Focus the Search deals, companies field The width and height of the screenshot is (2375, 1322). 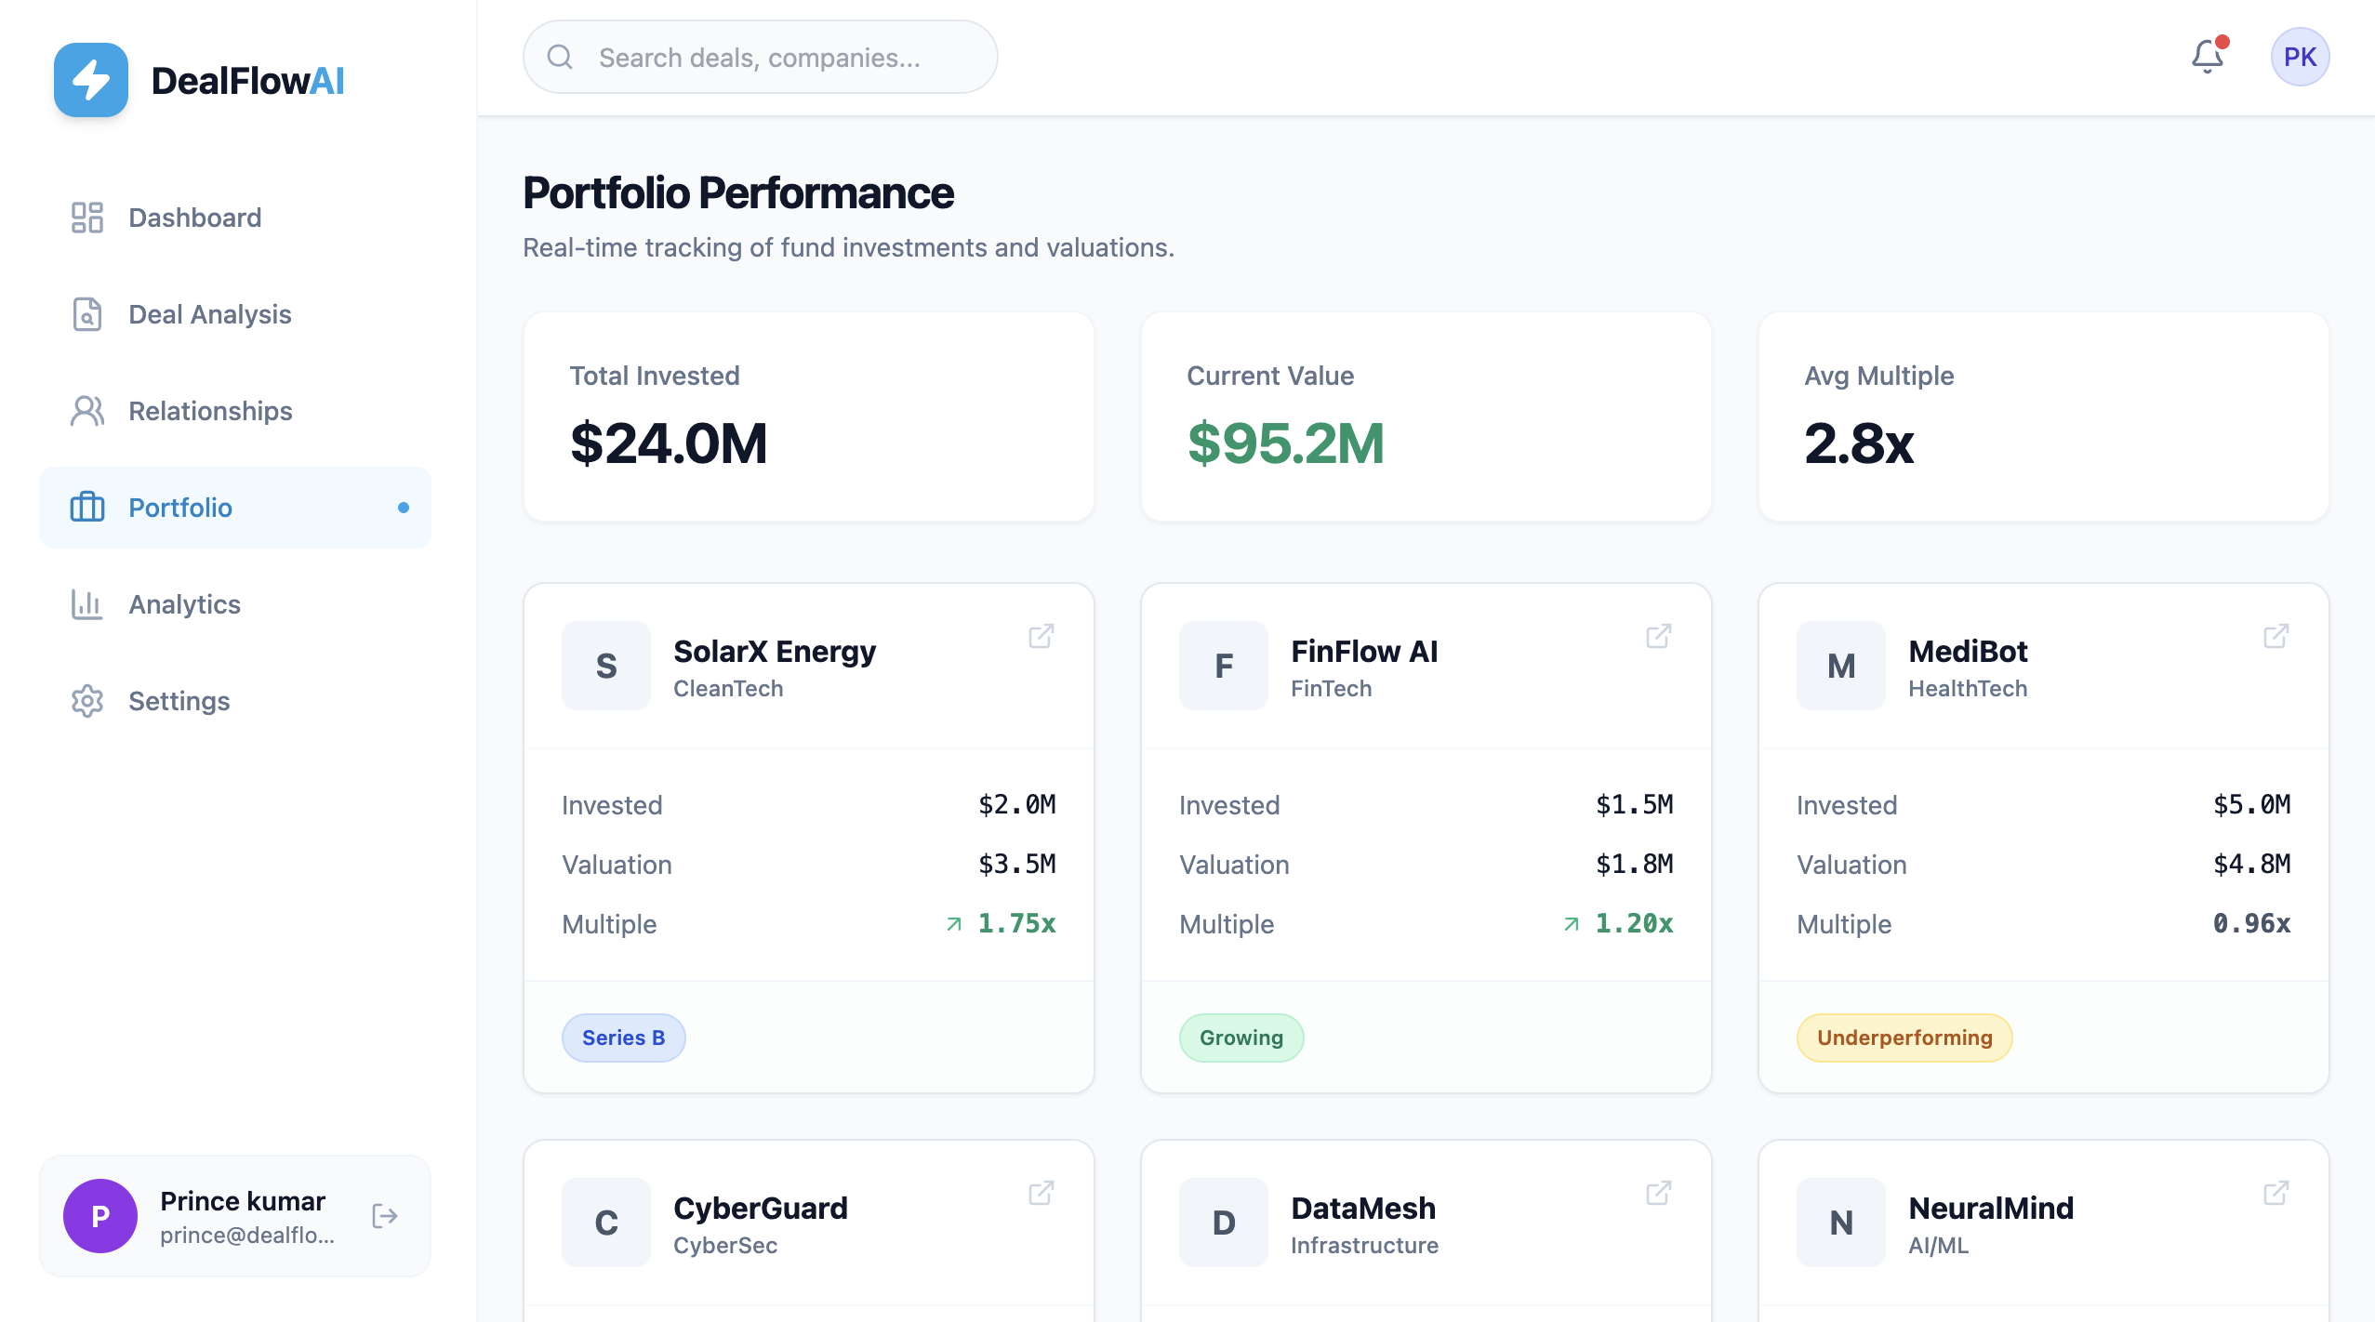click(x=759, y=58)
